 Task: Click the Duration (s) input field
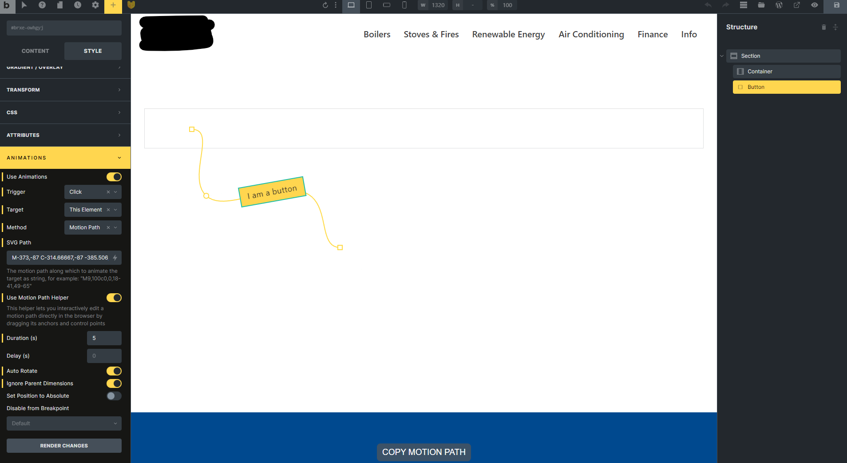point(104,338)
